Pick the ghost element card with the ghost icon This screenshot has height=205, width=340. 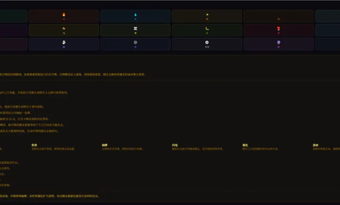point(64,44)
